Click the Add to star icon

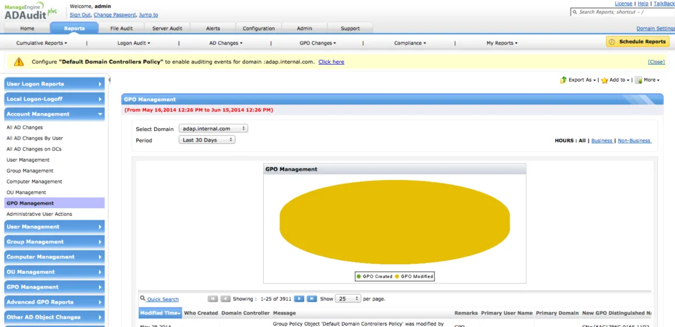[603, 80]
